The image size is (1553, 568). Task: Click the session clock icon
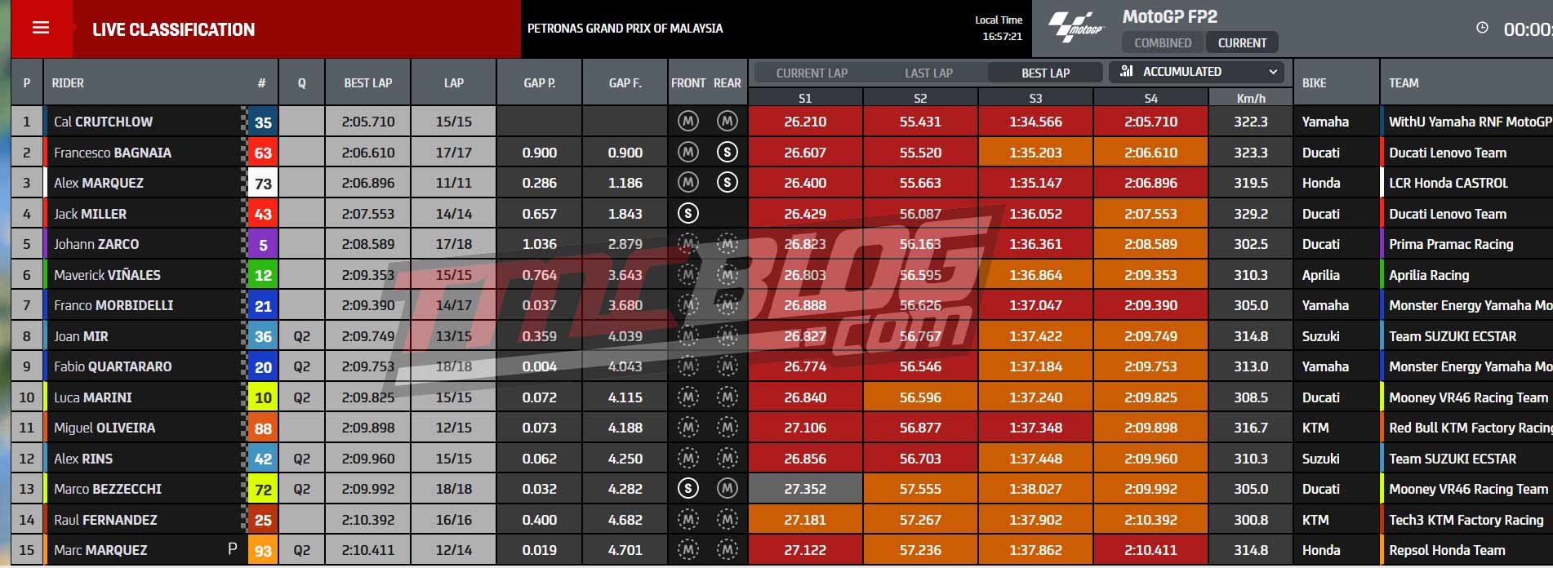[x=1482, y=29]
